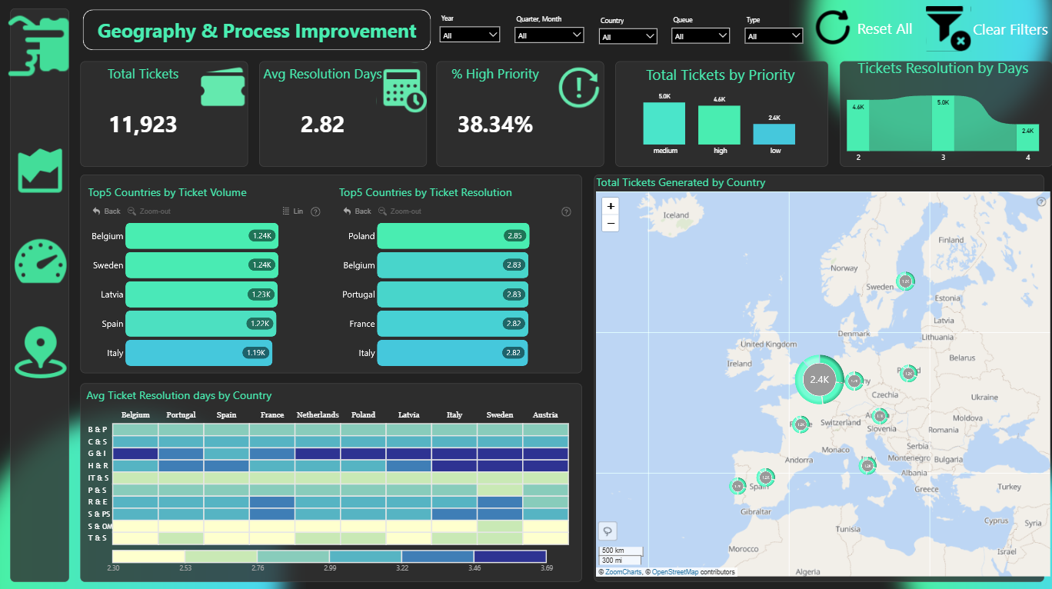
Task: Zoom in the map with the plus button
Action: tap(611, 206)
